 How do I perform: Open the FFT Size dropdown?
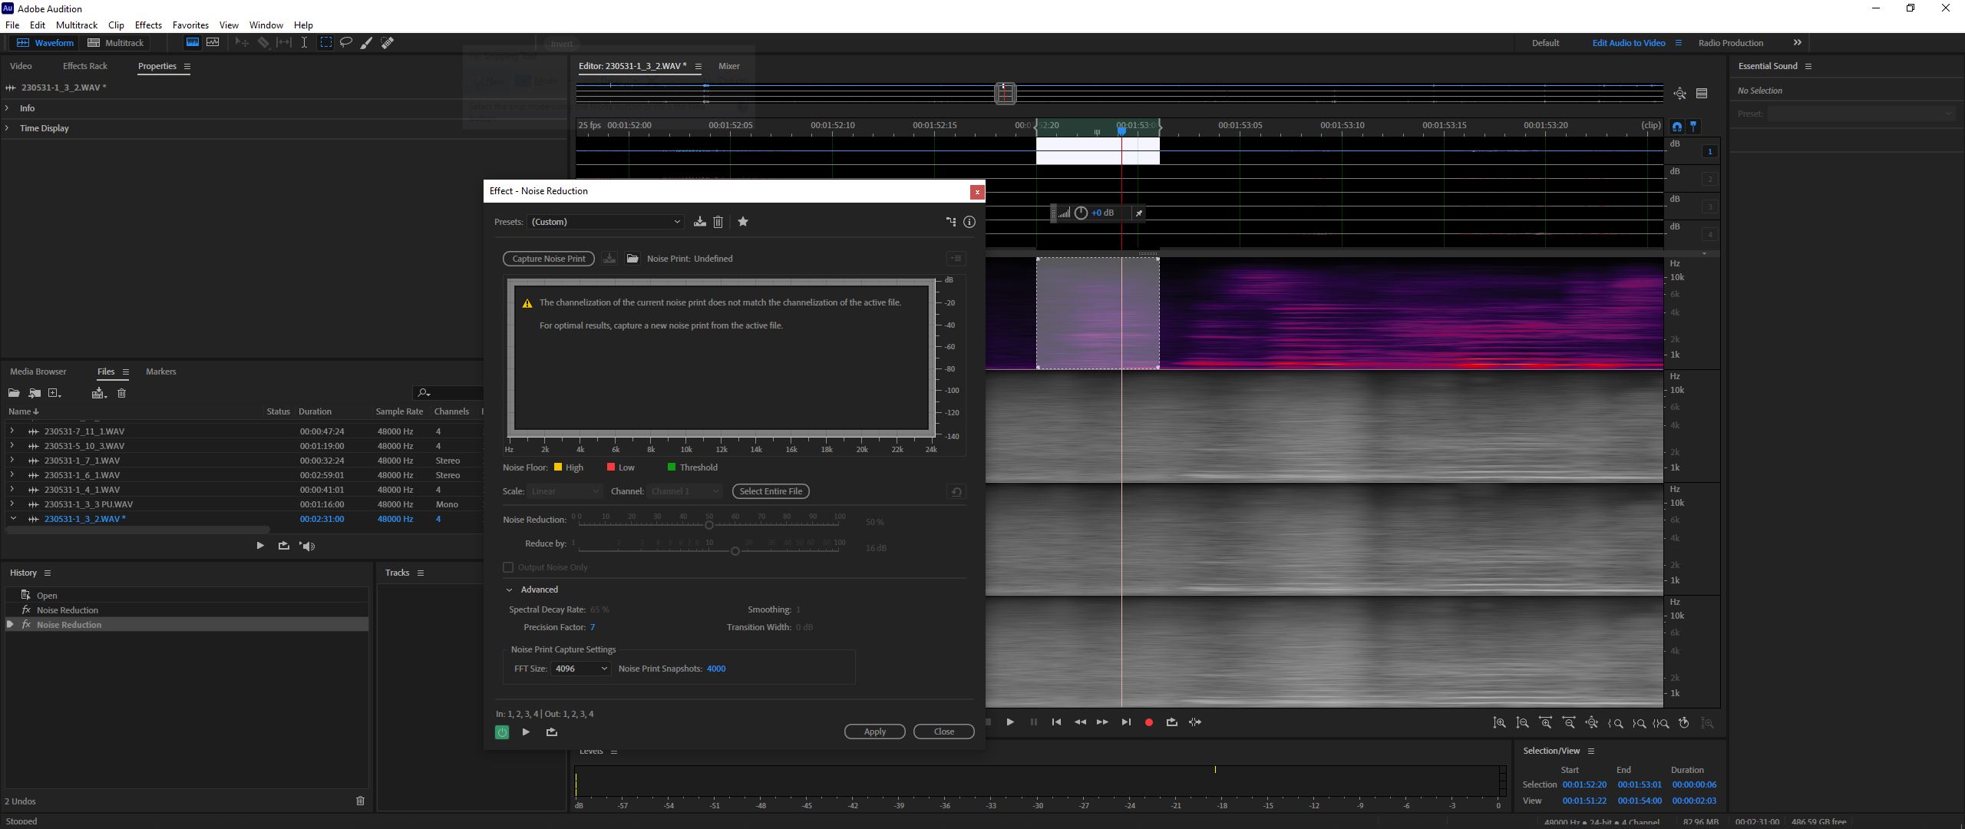coord(580,669)
